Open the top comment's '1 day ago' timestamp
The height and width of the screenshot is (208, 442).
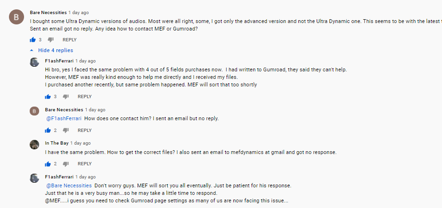(78, 13)
